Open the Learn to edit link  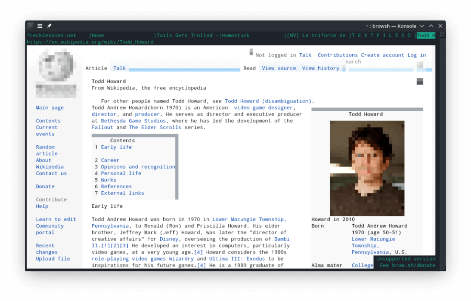click(56, 219)
